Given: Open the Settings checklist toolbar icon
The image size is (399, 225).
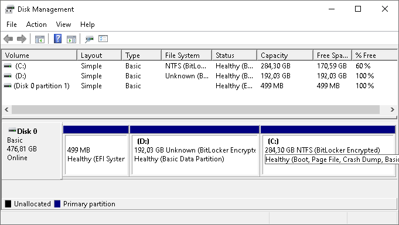Looking at the screenshot, I should pyautogui.click(x=103, y=39).
